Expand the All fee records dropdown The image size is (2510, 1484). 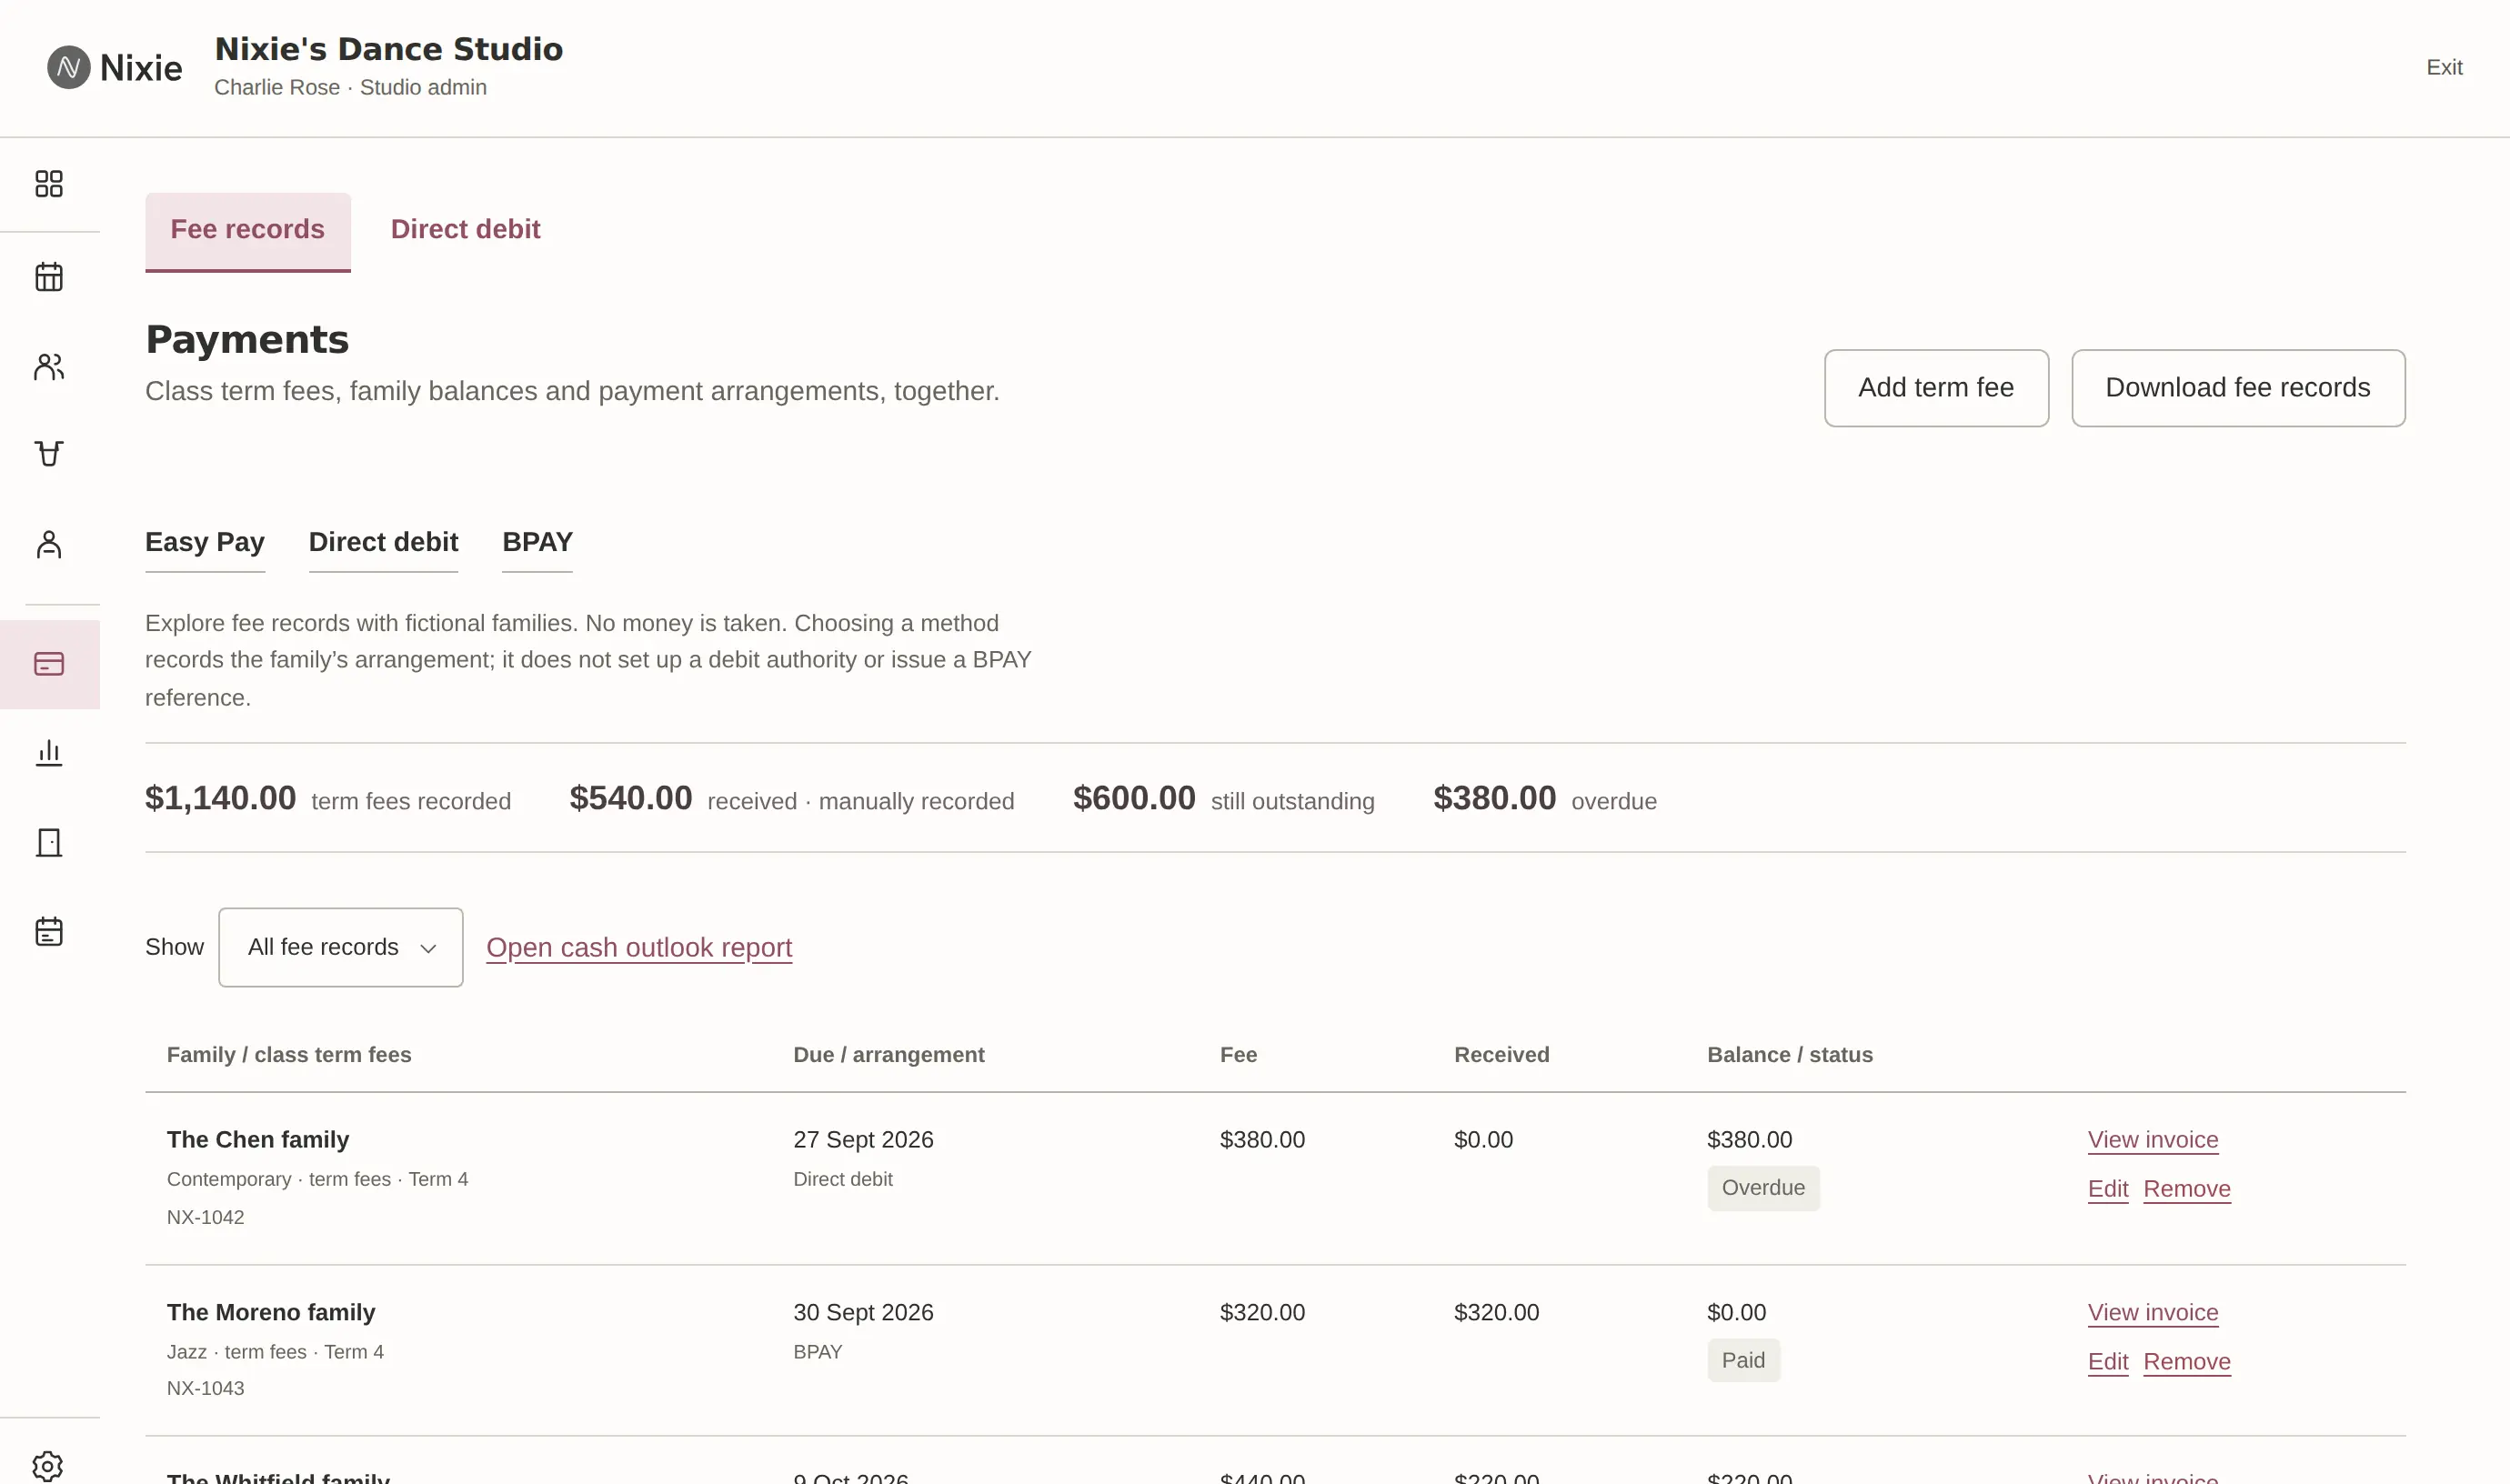pos(341,947)
